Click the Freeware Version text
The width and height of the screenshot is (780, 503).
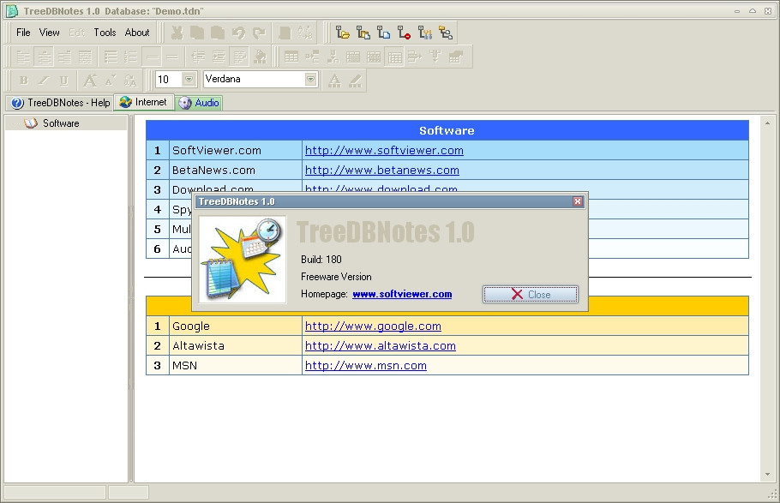pyautogui.click(x=336, y=277)
